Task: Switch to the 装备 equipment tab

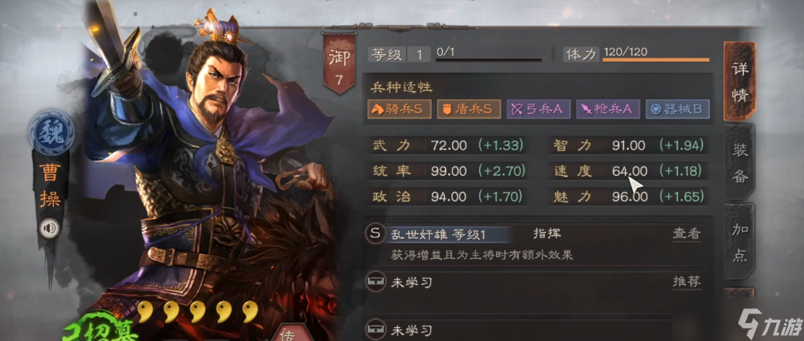Action: [x=739, y=162]
